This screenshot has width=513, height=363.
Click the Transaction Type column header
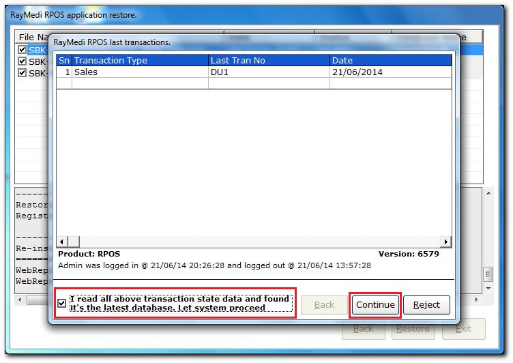tap(140, 60)
